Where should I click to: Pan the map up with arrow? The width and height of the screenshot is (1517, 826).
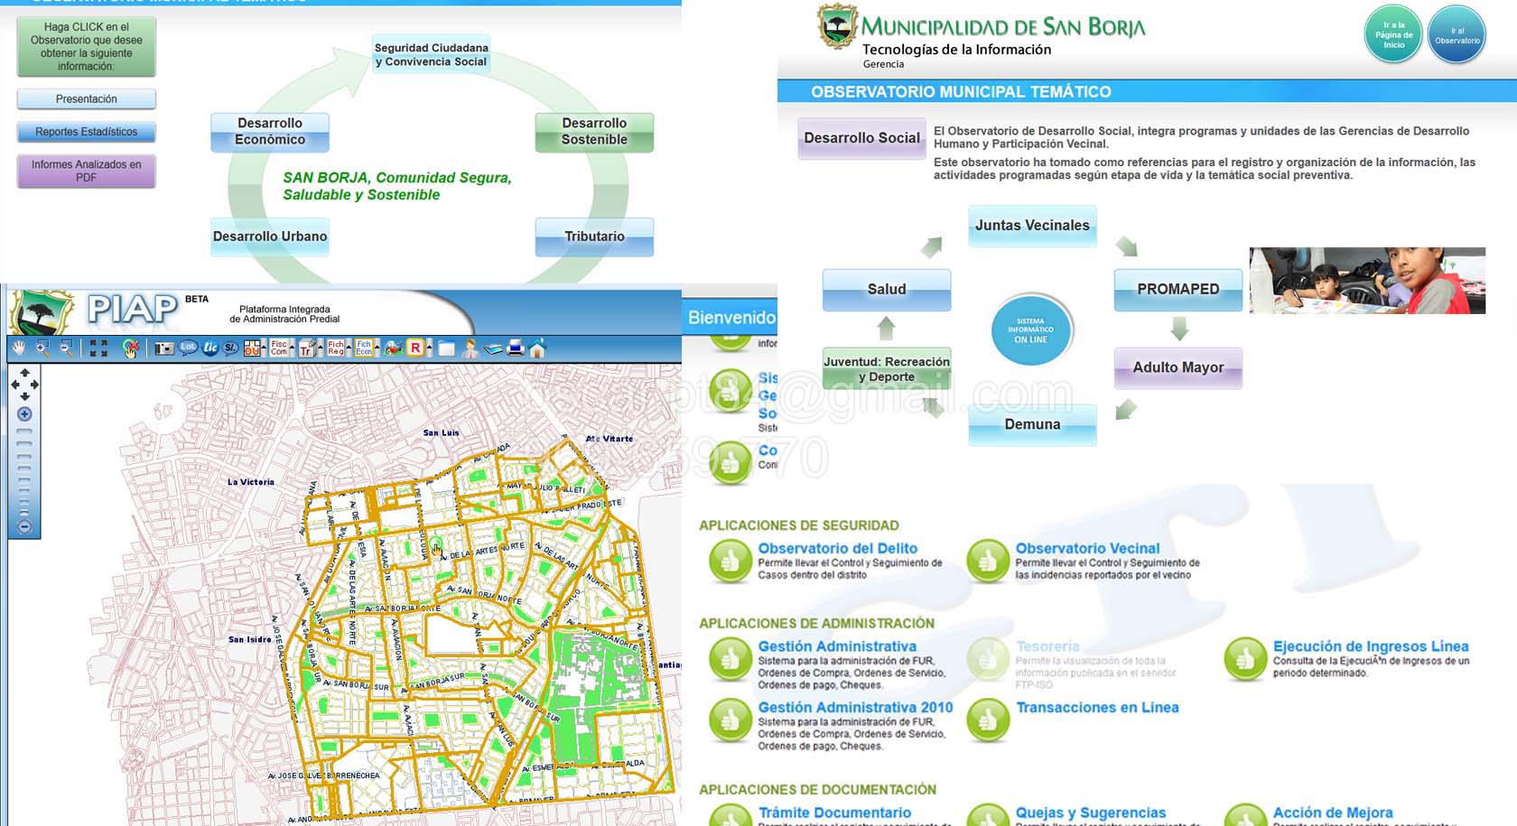(x=24, y=373)
